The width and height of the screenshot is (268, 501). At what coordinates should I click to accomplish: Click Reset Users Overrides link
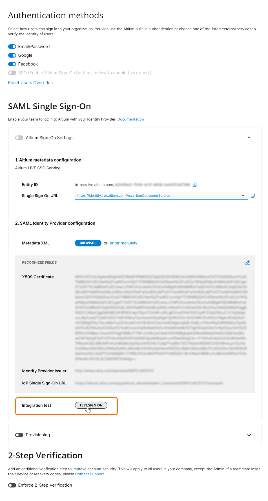coord(30,83)
